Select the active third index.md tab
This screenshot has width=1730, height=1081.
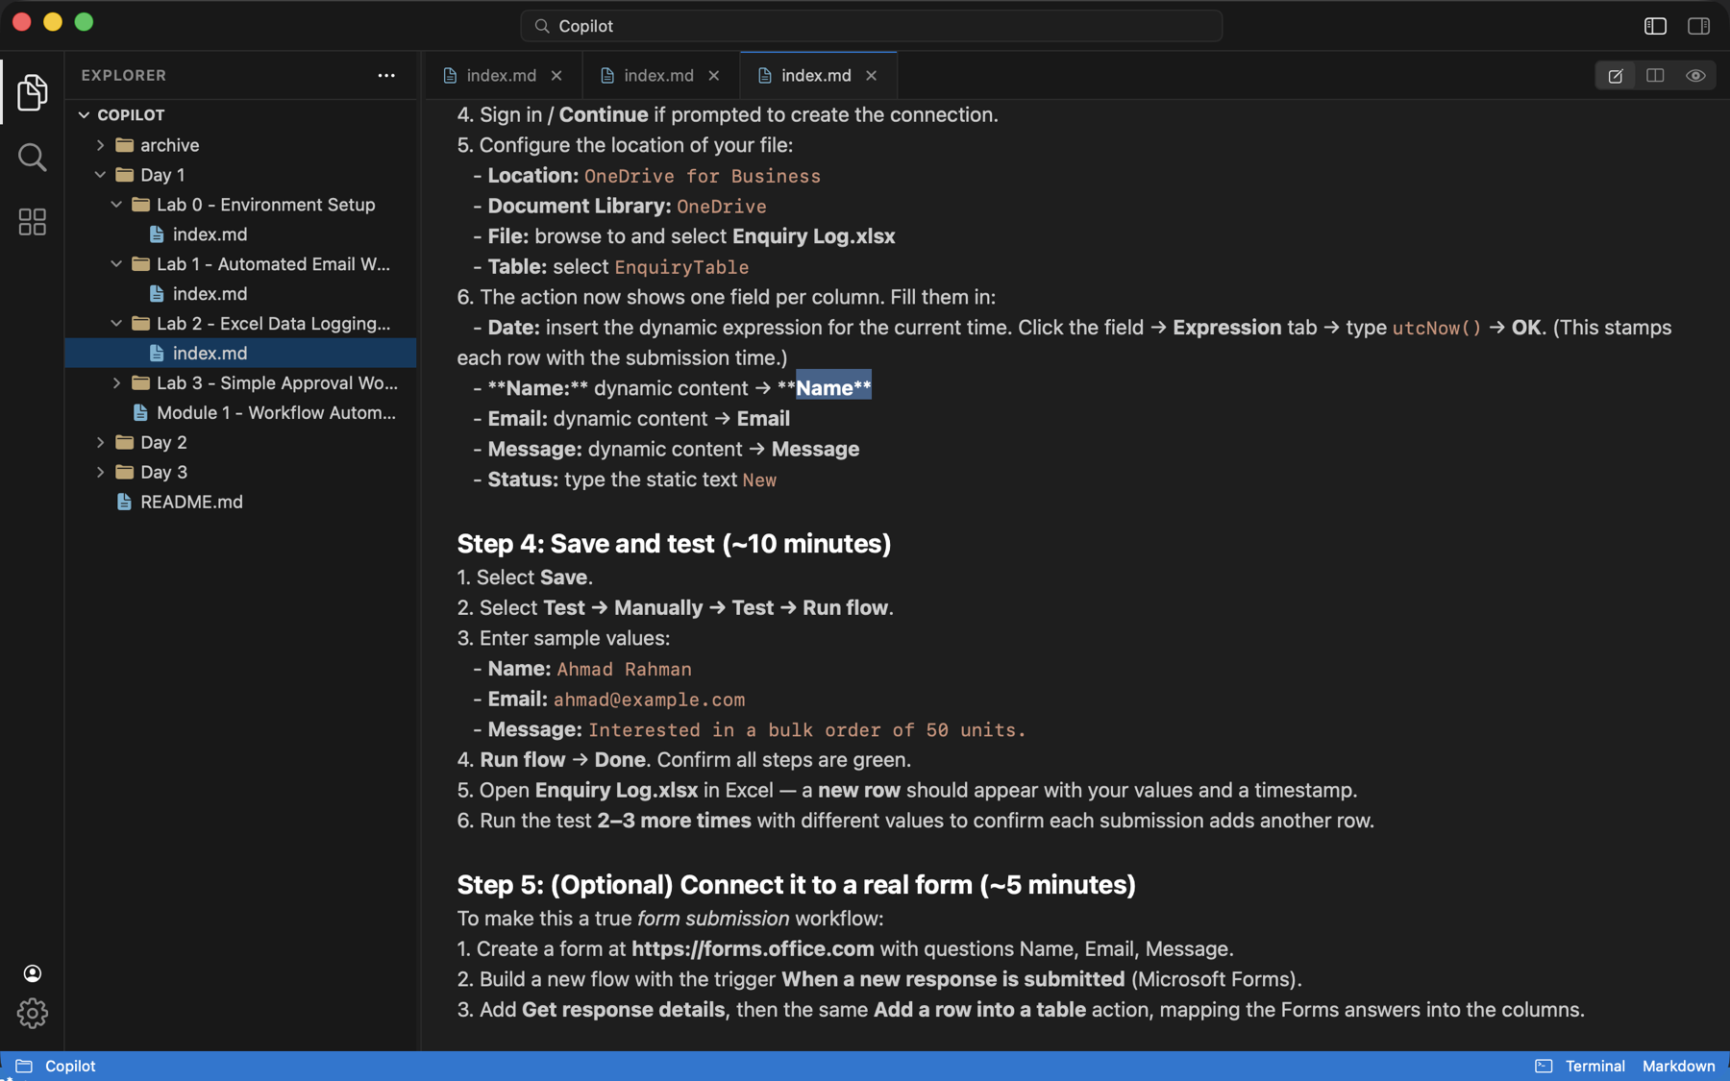coord(818,75)
